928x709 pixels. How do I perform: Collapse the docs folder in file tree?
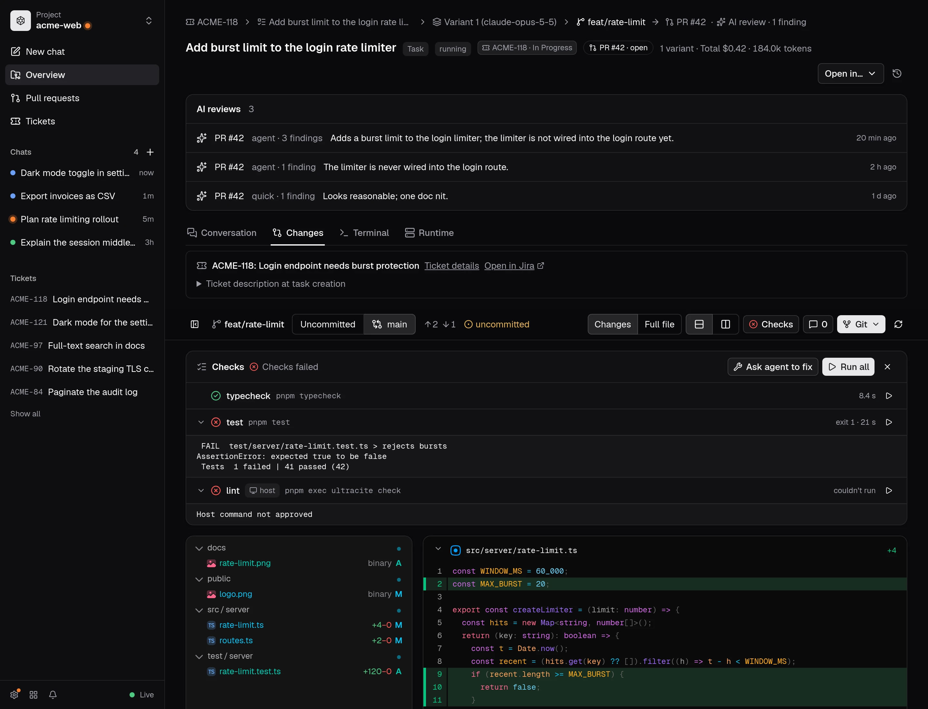(199, 548)
